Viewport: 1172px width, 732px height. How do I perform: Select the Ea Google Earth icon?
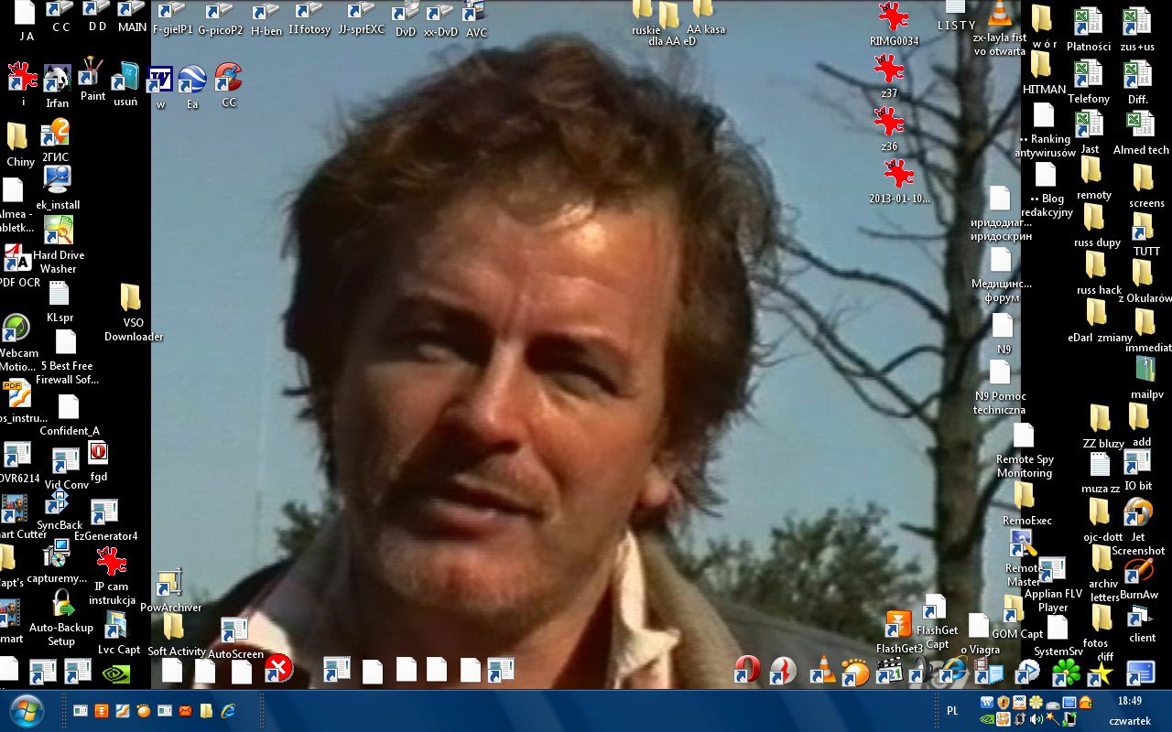192,80
